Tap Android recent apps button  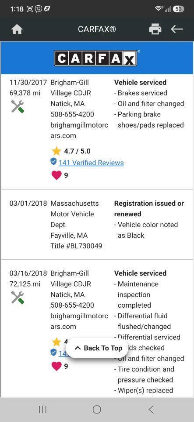tap(42, 409)
